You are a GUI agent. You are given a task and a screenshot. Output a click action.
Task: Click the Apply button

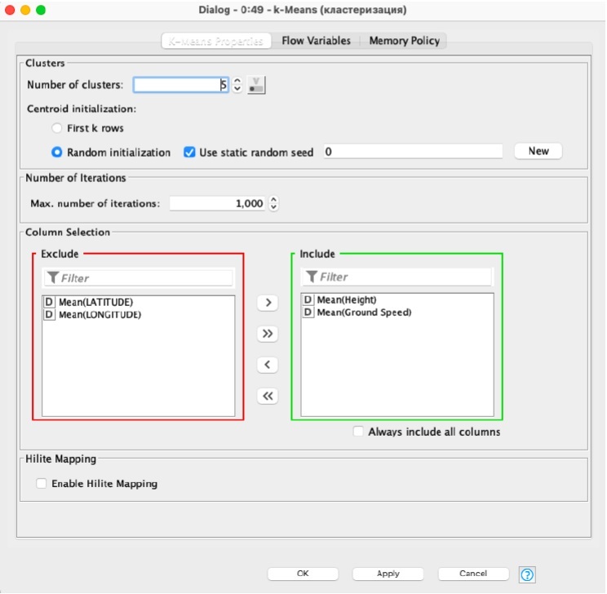click(388, 574)
